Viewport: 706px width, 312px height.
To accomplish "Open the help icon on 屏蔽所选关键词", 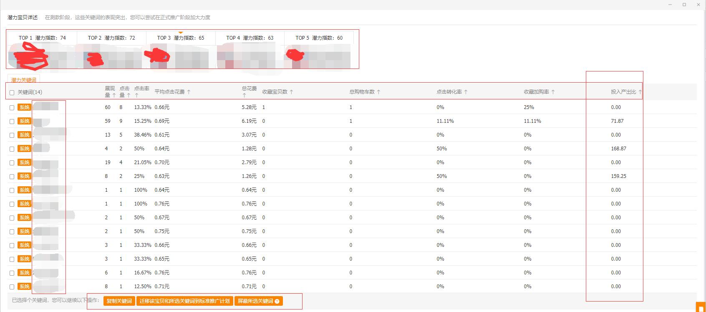I will tap(277, 301).
